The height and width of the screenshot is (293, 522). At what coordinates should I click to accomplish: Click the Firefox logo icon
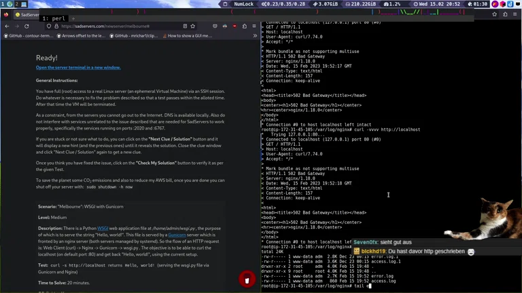(x=6, y=15)
